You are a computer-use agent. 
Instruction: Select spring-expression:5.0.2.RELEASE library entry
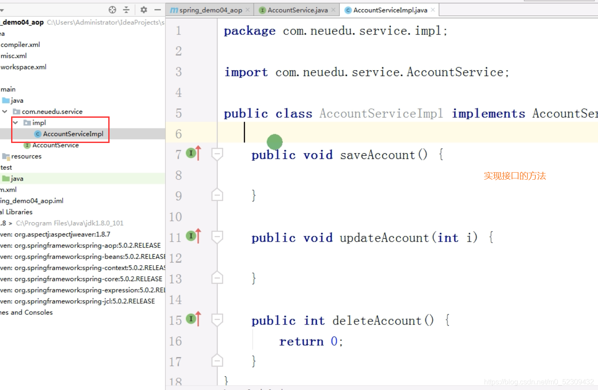click(x=83, y=290)
